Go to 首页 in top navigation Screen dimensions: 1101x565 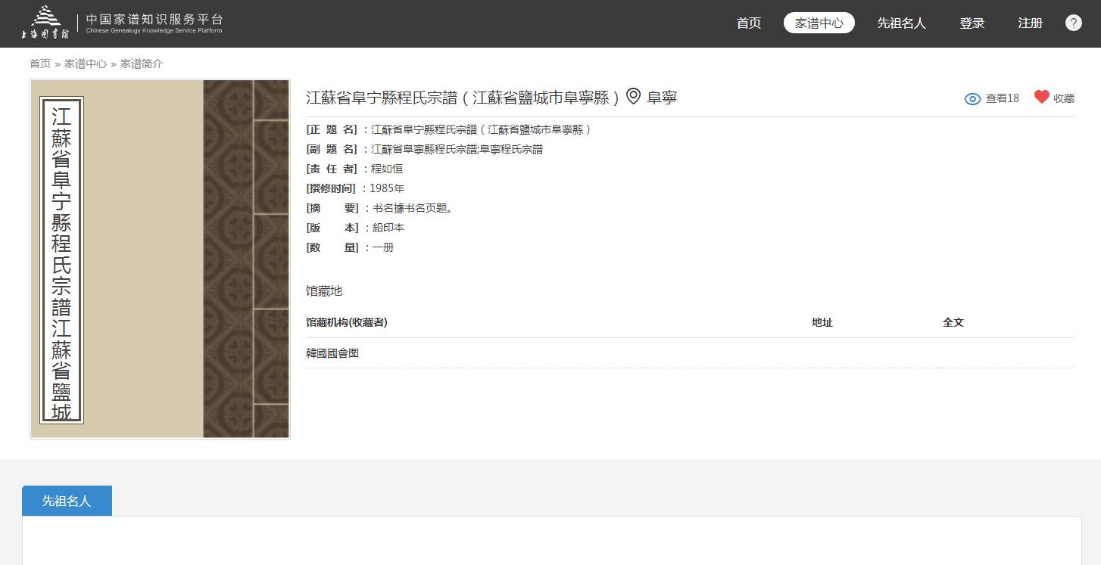click(748, 23)
